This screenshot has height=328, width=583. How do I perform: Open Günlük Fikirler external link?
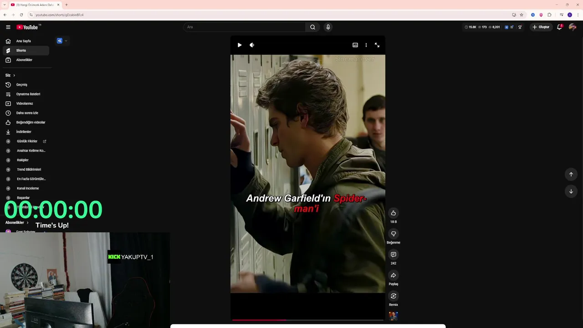(26, 141)
